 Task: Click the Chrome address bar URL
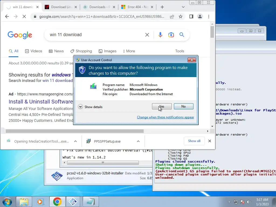pos(102,16)
